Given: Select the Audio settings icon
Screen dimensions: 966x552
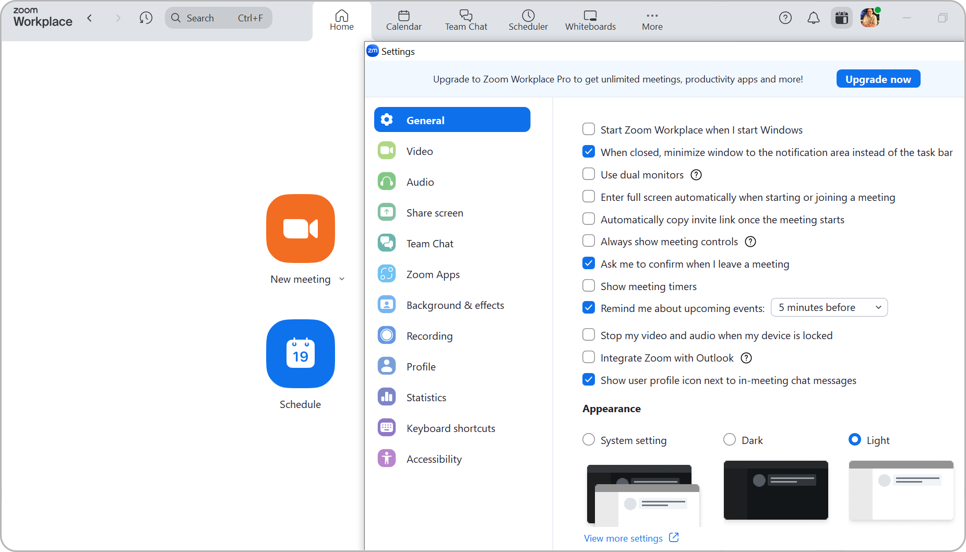Looking at the screenshot, I should (x=386, y=181).
